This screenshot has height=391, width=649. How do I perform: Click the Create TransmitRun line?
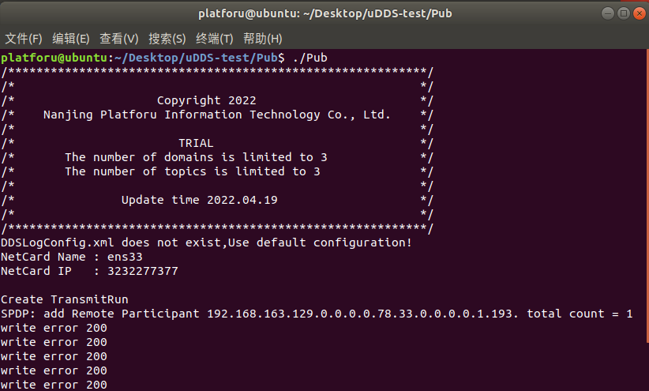click(x=65, y=299)
